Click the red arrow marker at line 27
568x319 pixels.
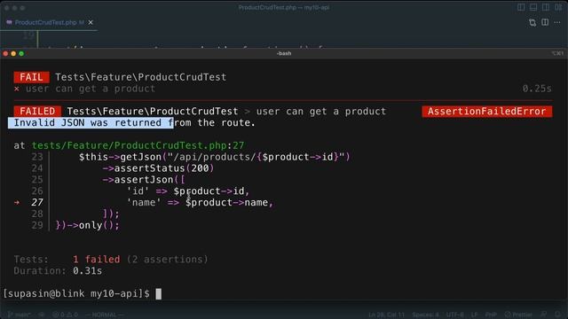coord(17,203)
